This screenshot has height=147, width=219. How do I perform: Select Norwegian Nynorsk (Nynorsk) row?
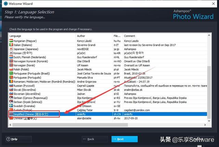click(108, 61)
